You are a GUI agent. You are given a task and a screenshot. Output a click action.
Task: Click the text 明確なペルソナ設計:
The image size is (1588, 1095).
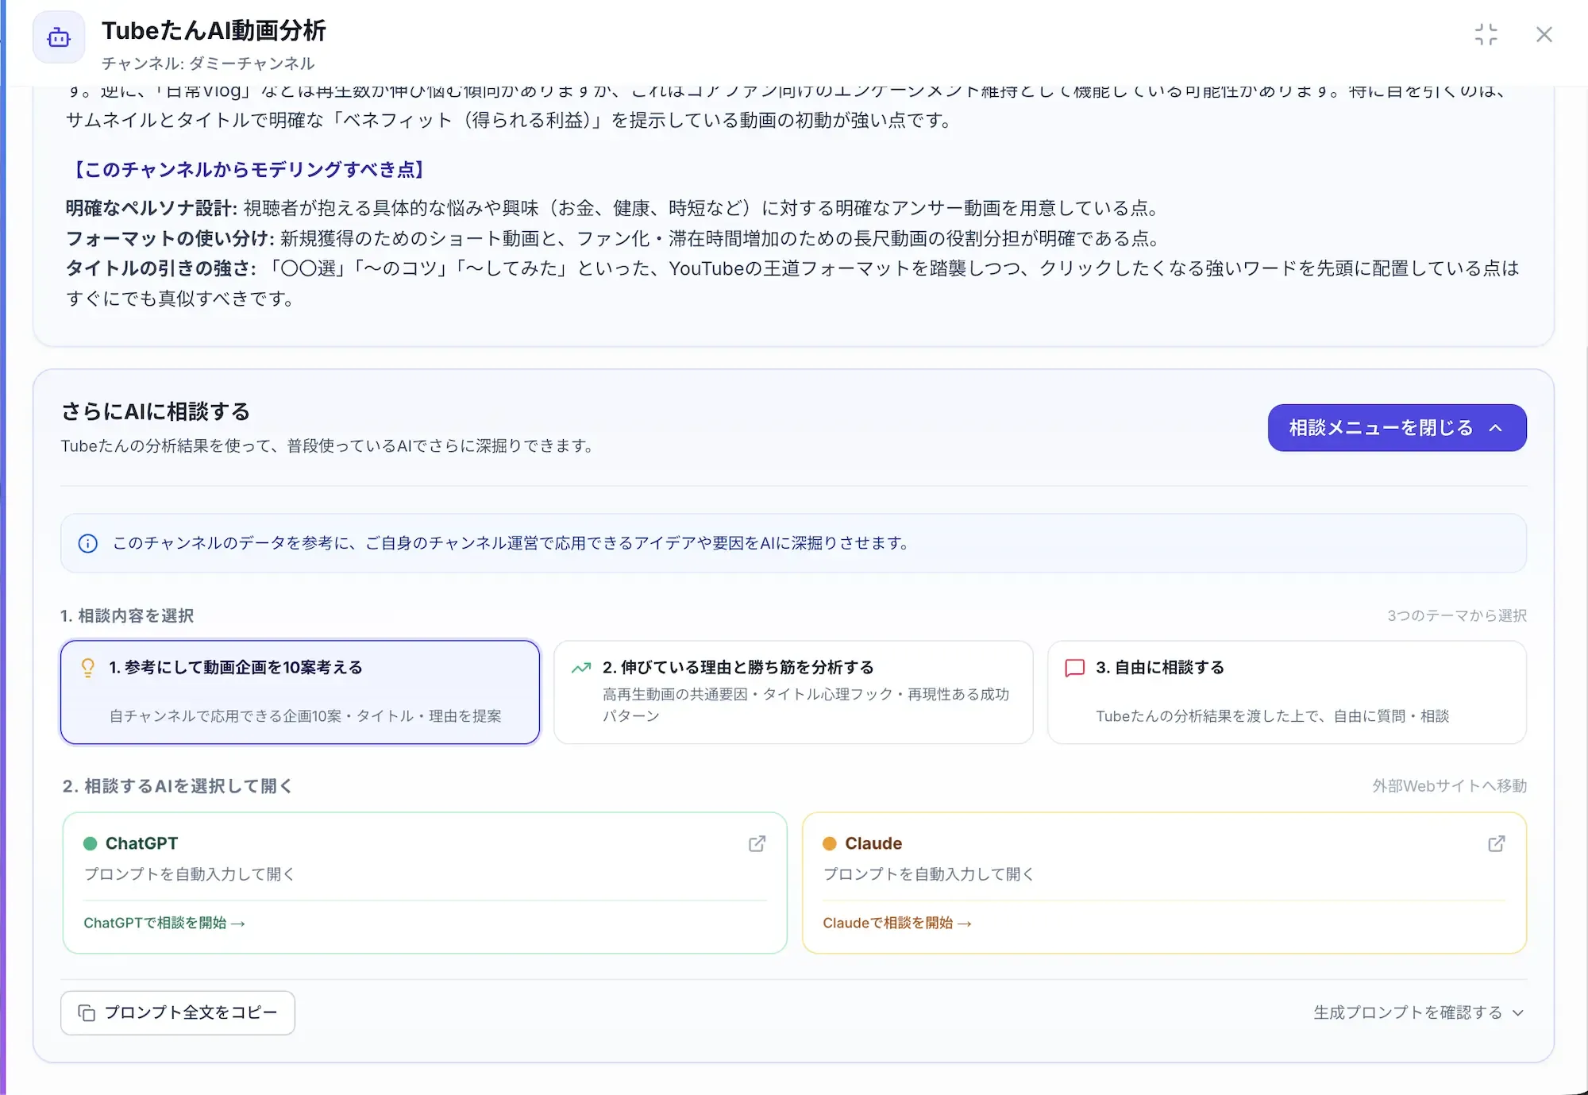pos(152,208)
